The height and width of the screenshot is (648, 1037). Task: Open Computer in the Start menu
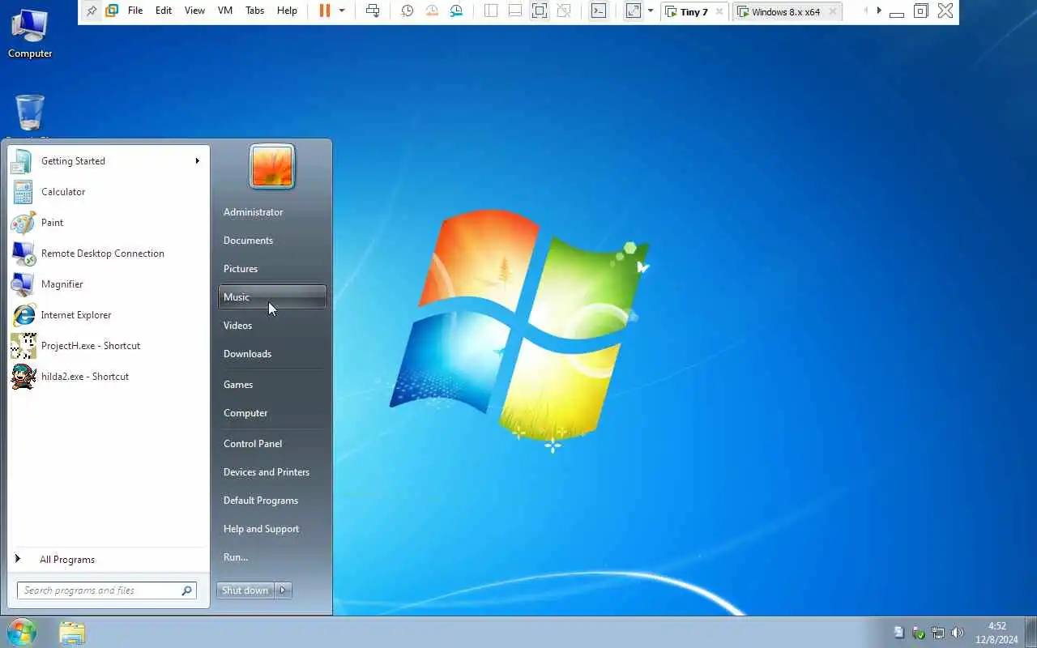pyautogui.click(x=272, y=413)
